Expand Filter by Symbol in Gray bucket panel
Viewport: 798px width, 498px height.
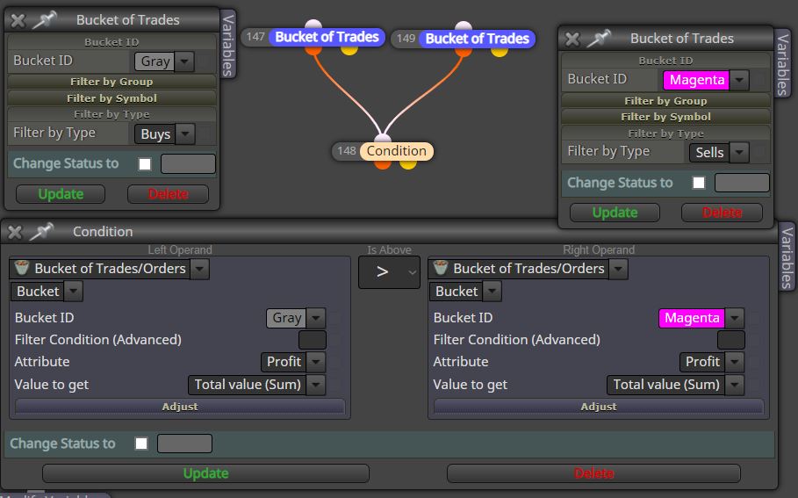tap(111, 97)
